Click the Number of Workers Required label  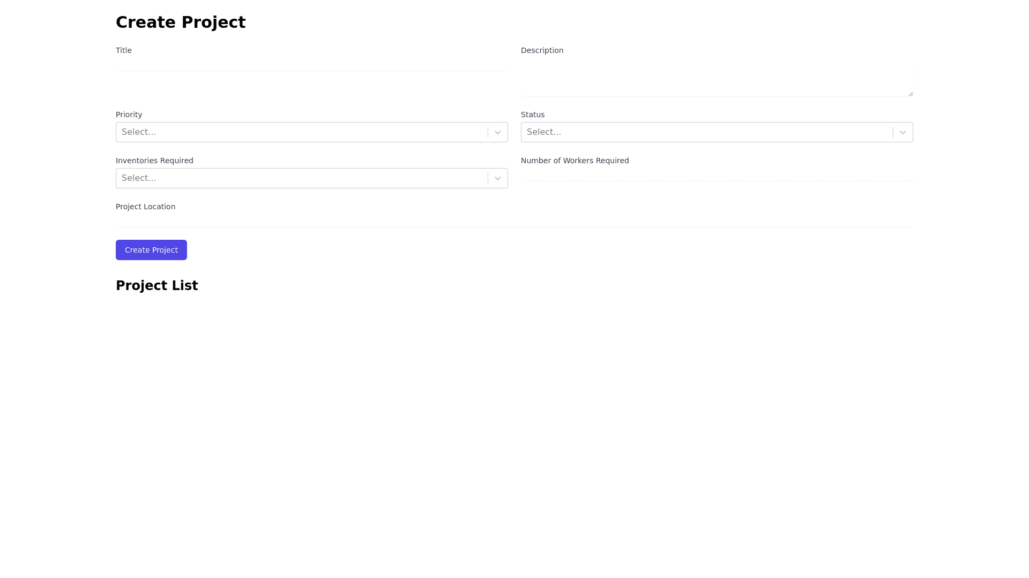(x=575, y=161)
